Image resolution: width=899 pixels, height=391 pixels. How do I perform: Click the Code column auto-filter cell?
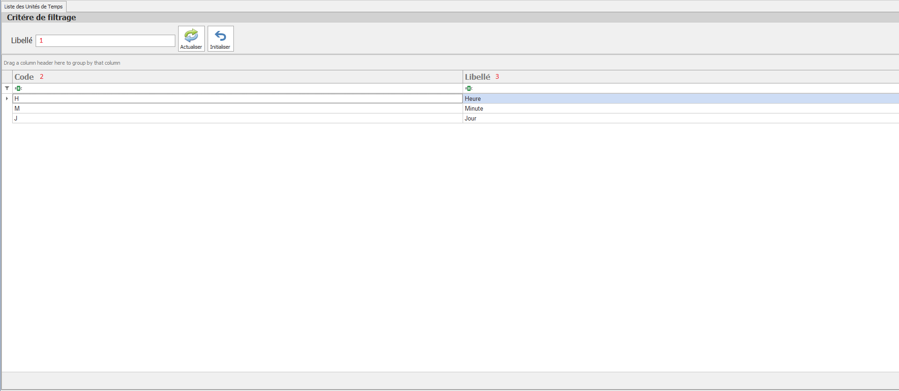point(234,88)
